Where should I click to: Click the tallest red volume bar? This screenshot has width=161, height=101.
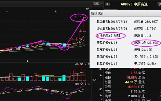pos(80,73)
